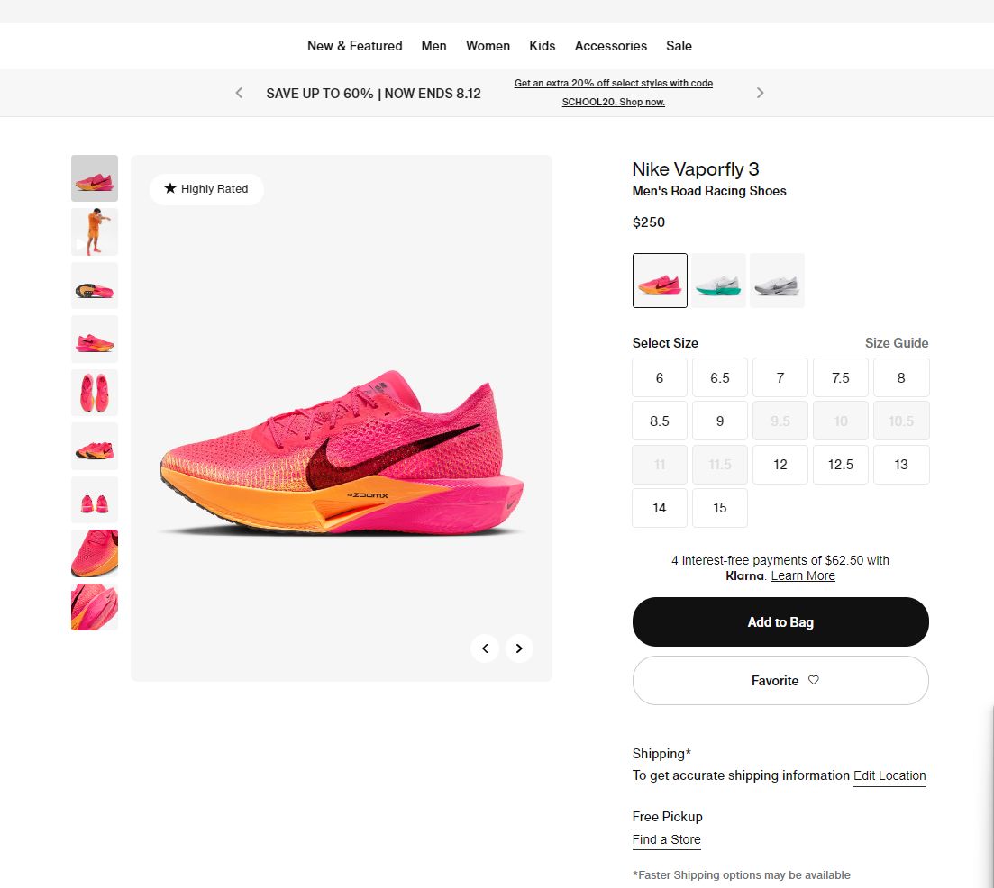The image size is (994, 888).
Task: Click previous image arrow on product photo
Action: pyautogui.click(x=485, y=648)
